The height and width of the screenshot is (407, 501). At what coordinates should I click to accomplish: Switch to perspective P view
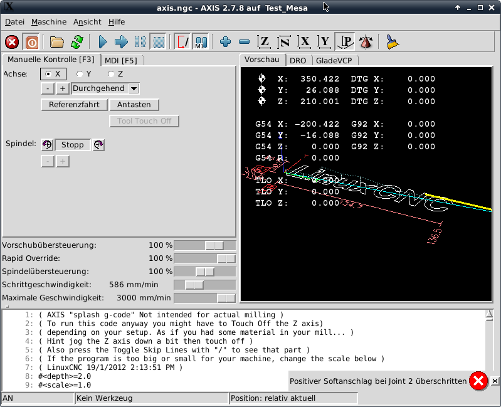coord(344,42)
